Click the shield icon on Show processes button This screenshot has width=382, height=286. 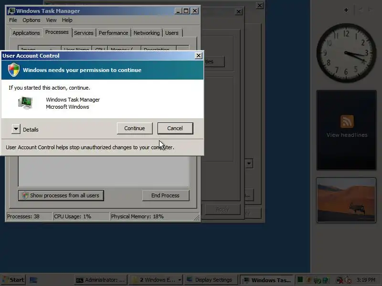click(25, 195)
